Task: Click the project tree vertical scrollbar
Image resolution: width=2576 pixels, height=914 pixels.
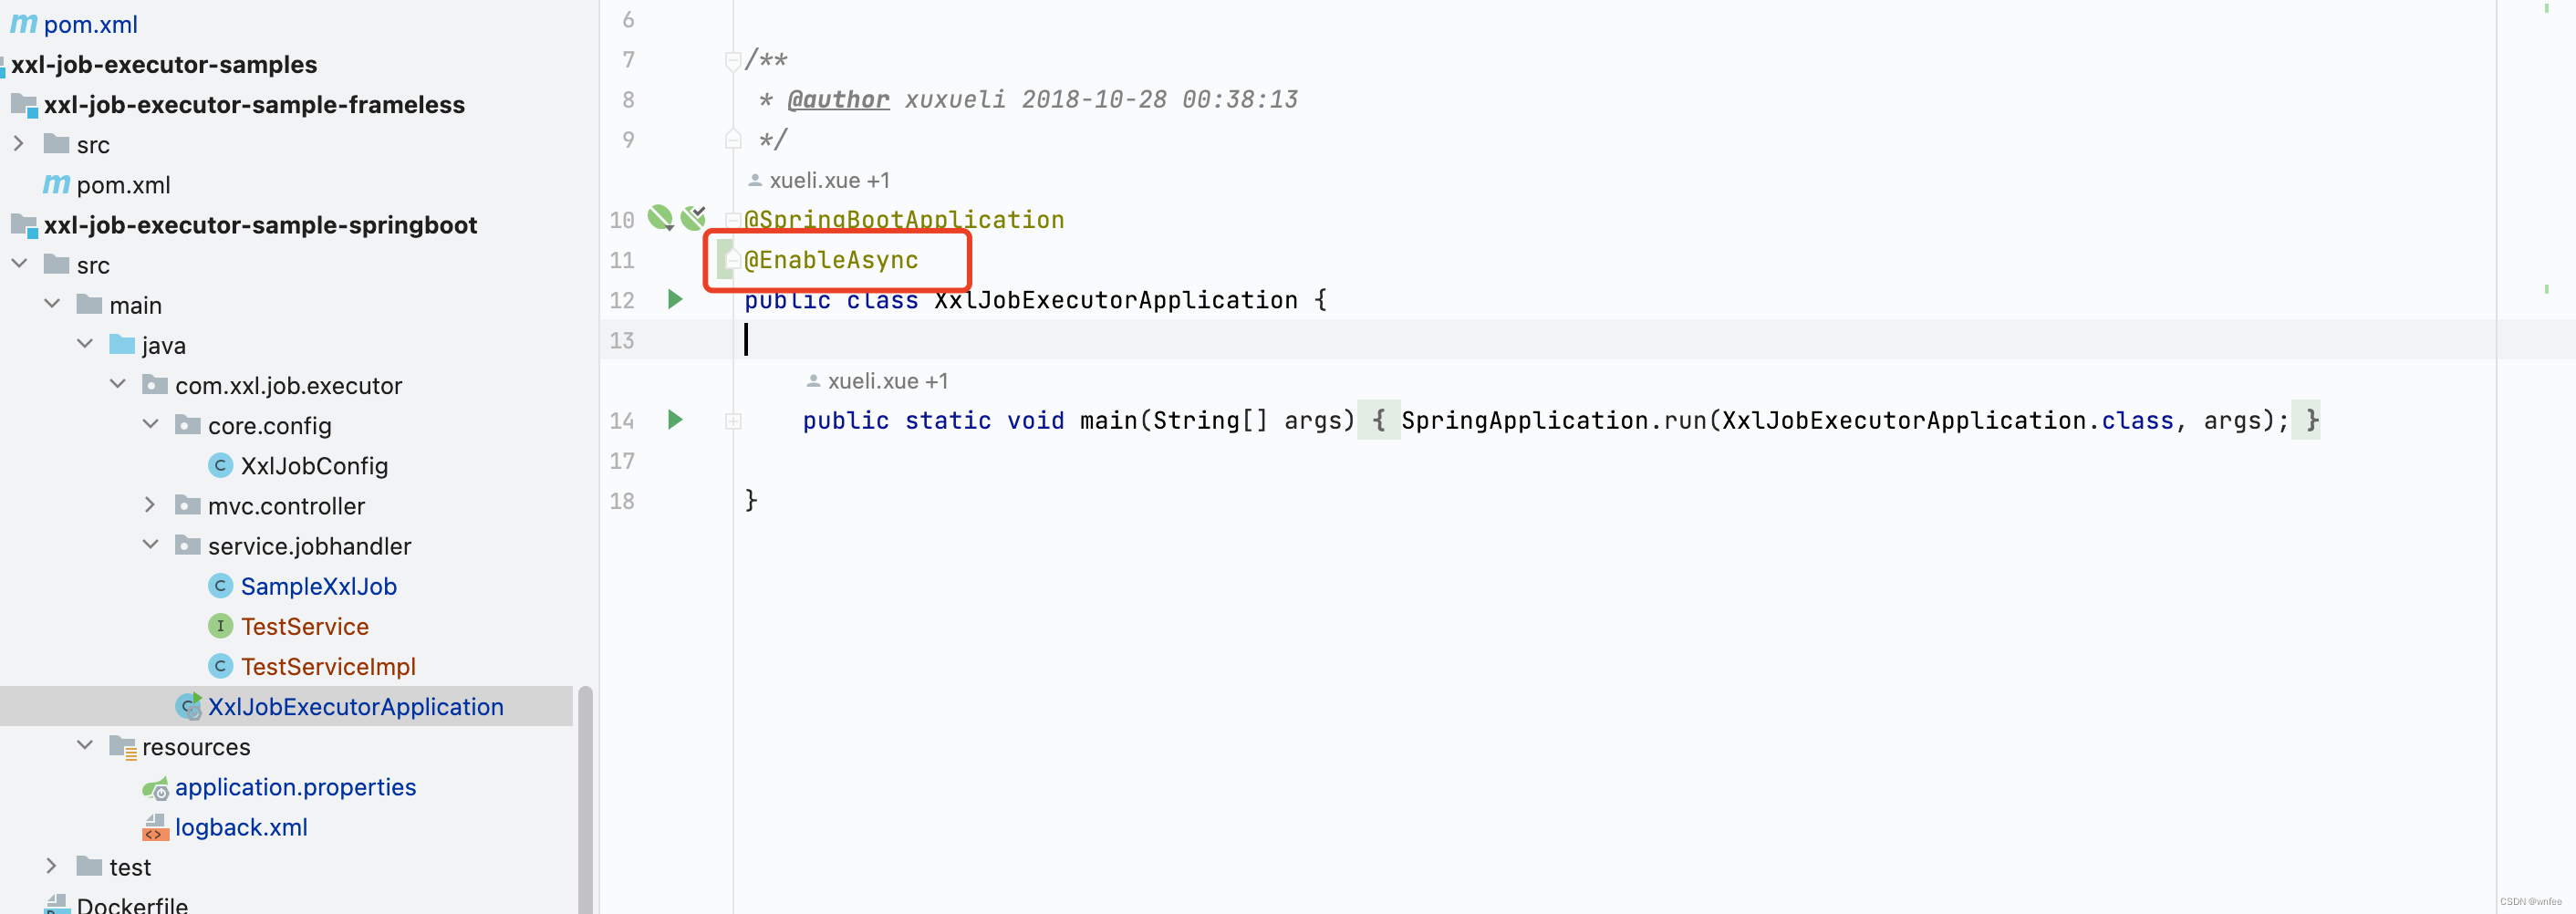Action: (x=585, y=800)
